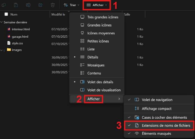
Task: Collapse the Semaine dernière group
Action: [x=2, y=22]
